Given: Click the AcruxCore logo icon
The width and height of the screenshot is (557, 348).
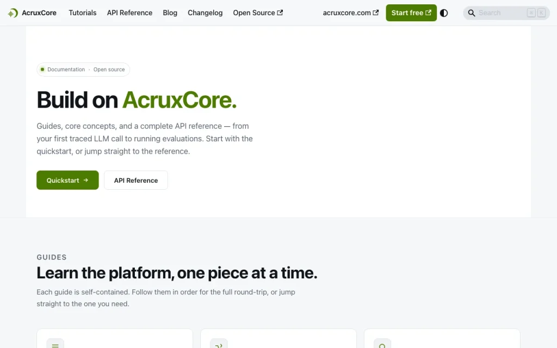Looking at the screenshot, I should click(x=13, y=13).
